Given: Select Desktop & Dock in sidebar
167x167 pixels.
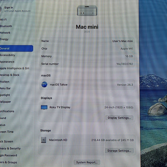Looking at the screenshot, I should click(x=10, y=75).
